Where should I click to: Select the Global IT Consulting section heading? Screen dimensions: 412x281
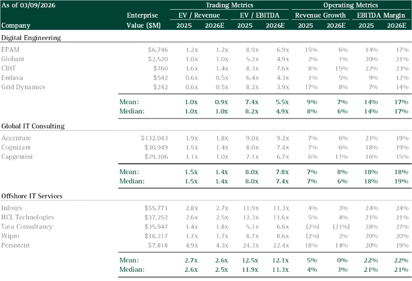click(33, 126)
